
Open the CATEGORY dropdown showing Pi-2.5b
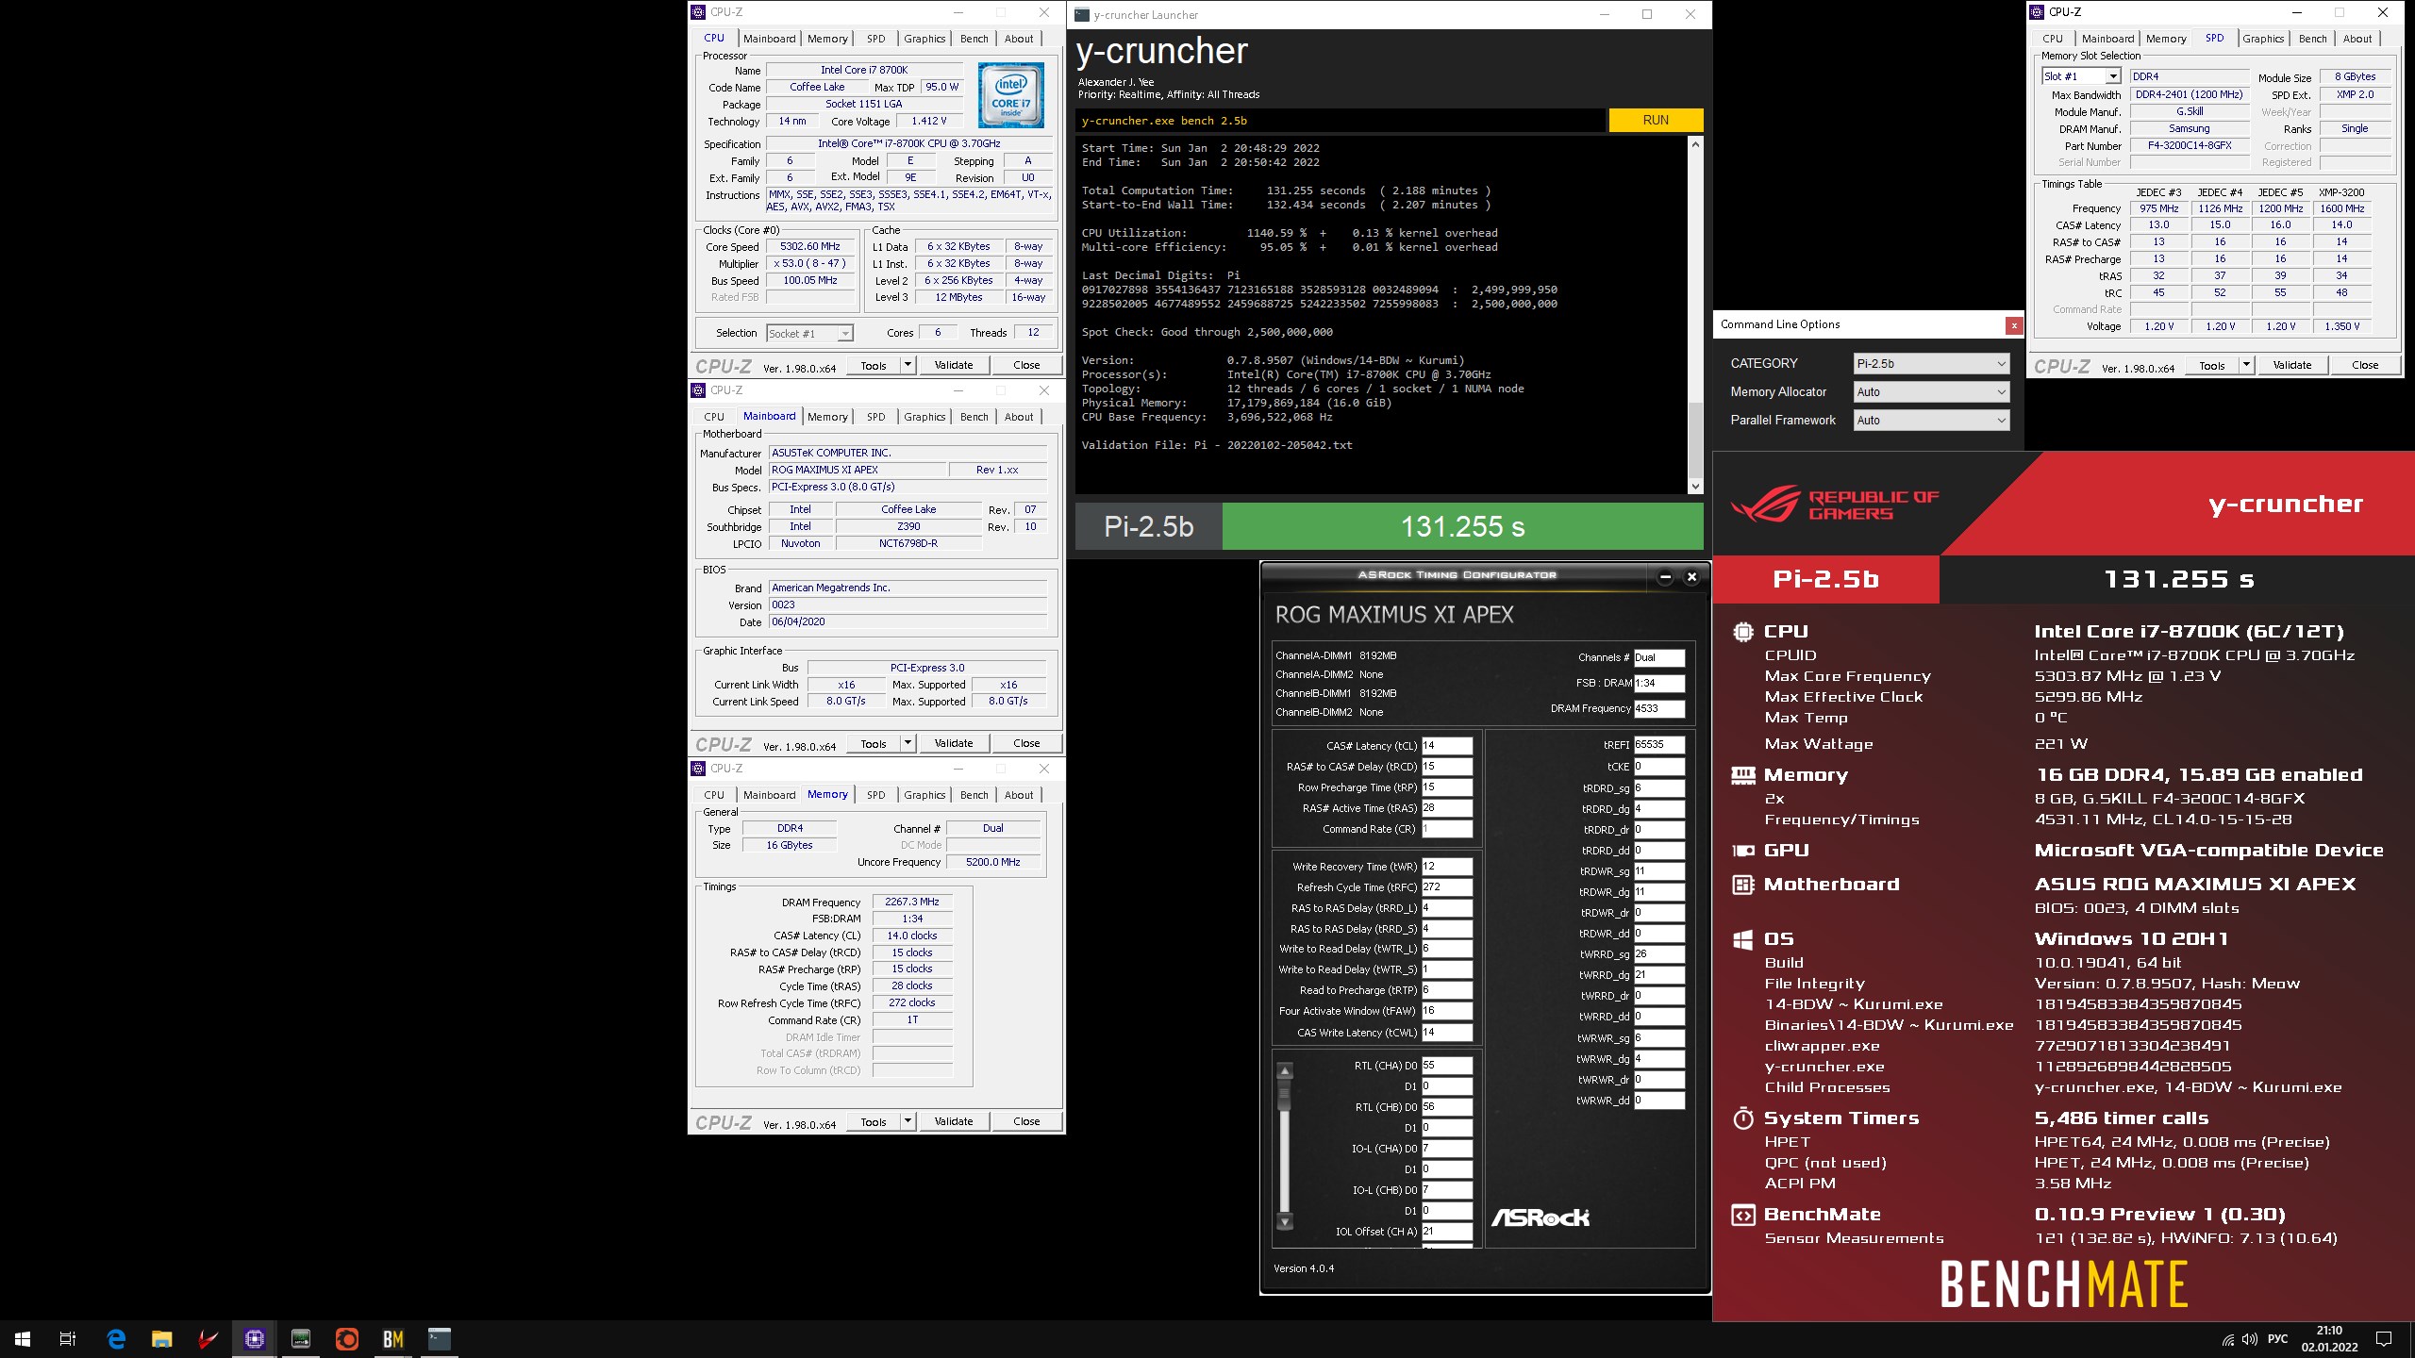click(x=1931, y=364)
